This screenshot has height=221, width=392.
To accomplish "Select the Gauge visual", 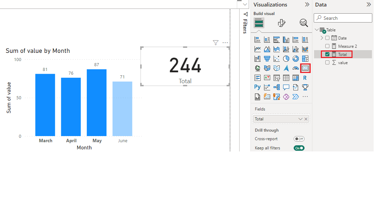I will pyautogui.click(x=295, y=68).
